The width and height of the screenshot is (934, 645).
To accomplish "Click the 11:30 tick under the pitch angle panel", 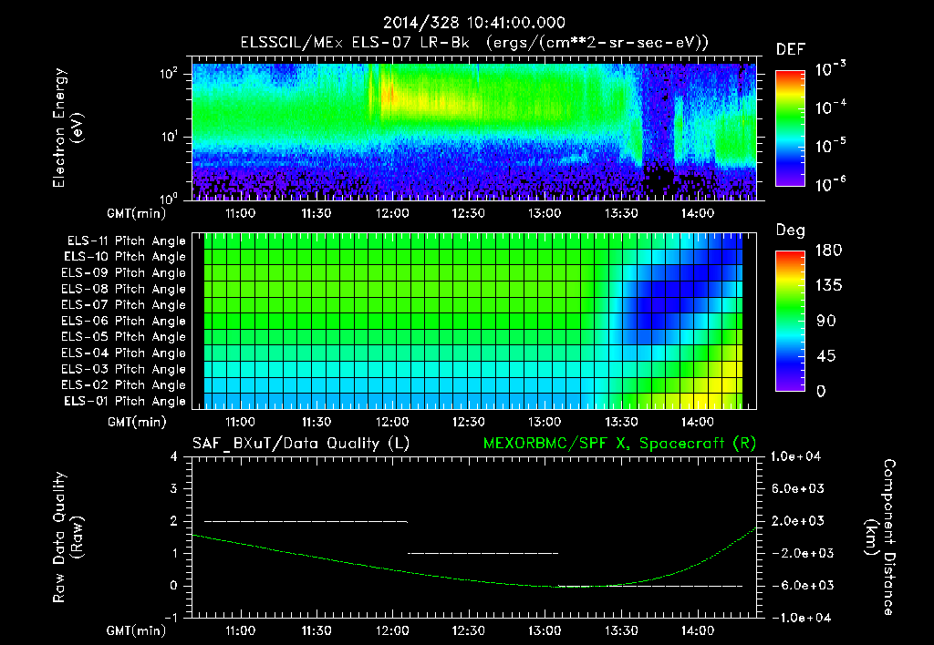I will pyautogui.click(x=316, y=422).
